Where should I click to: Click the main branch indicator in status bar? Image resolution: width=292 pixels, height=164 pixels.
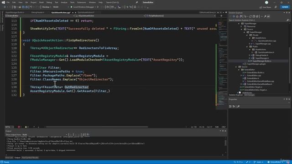[x=259, y=162]
